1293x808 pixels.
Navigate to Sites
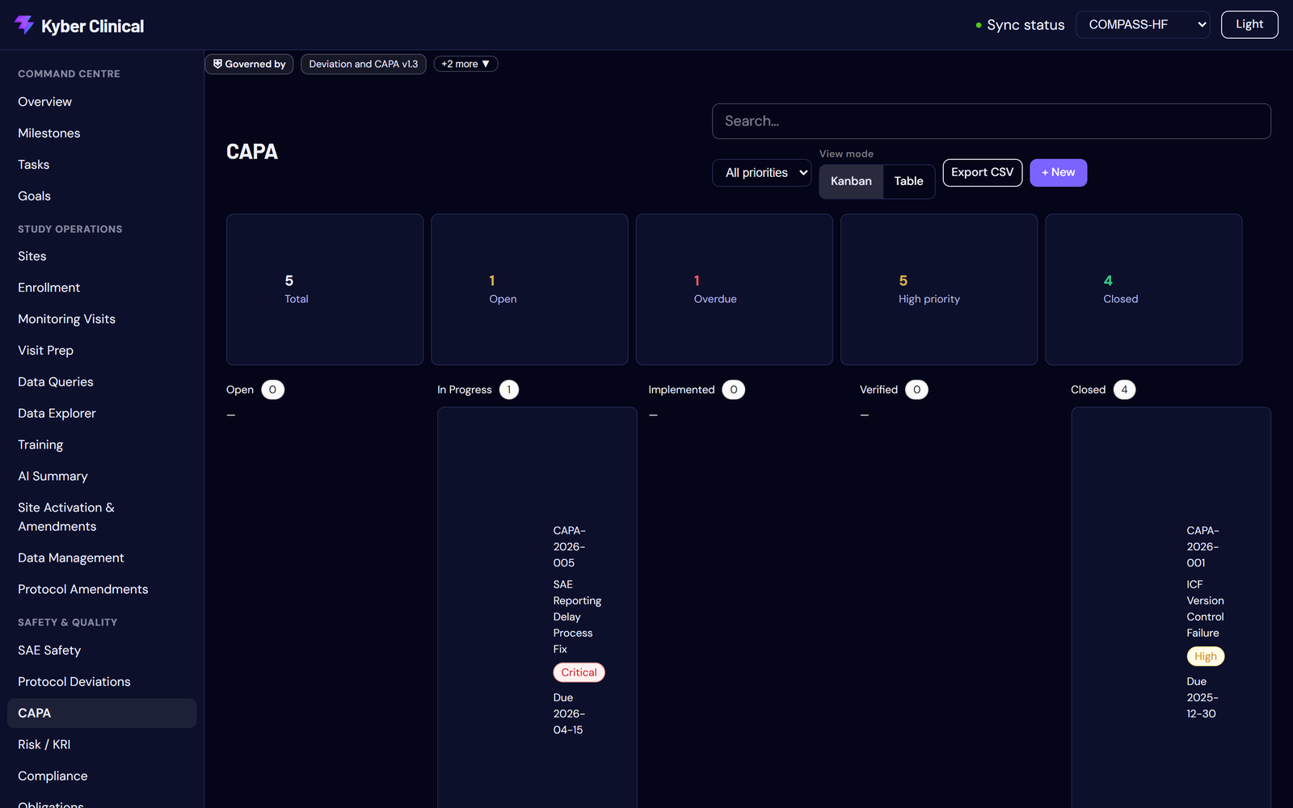tap(102, 256)
